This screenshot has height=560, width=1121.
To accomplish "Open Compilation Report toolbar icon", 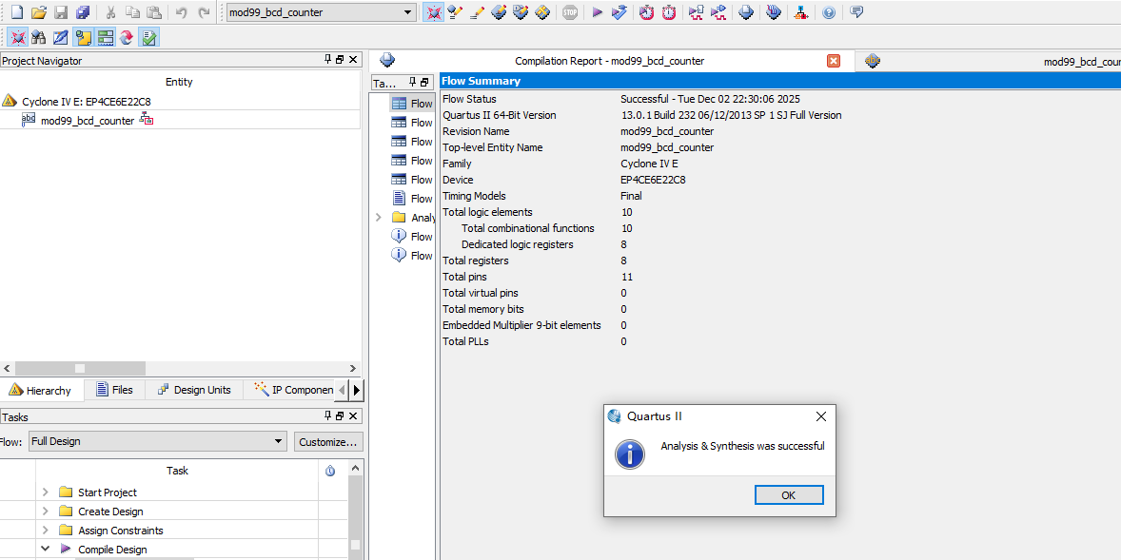I will 746,12.
